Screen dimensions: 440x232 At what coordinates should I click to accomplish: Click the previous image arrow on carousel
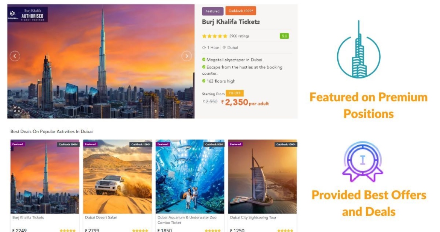(15, 56)
